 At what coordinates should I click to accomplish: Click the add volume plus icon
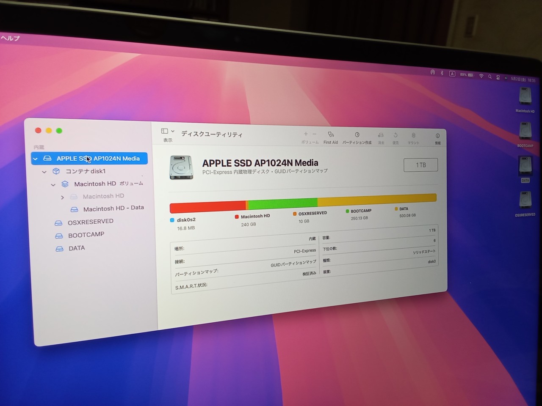(306, 134)
